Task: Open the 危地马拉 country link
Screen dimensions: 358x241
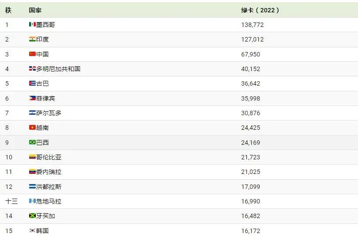Action: point(49,201)
